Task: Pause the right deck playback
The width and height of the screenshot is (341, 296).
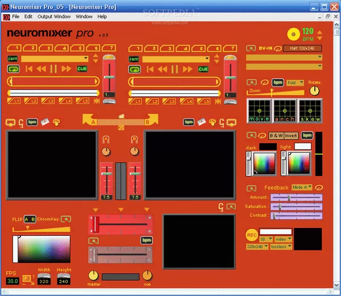Action: tap(174, 69)
